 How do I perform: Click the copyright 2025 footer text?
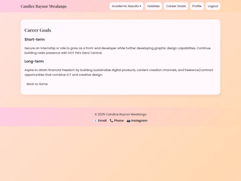[120, 114]
